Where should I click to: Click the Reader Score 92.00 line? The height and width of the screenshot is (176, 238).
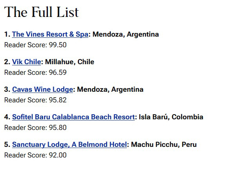pos(35,155)
